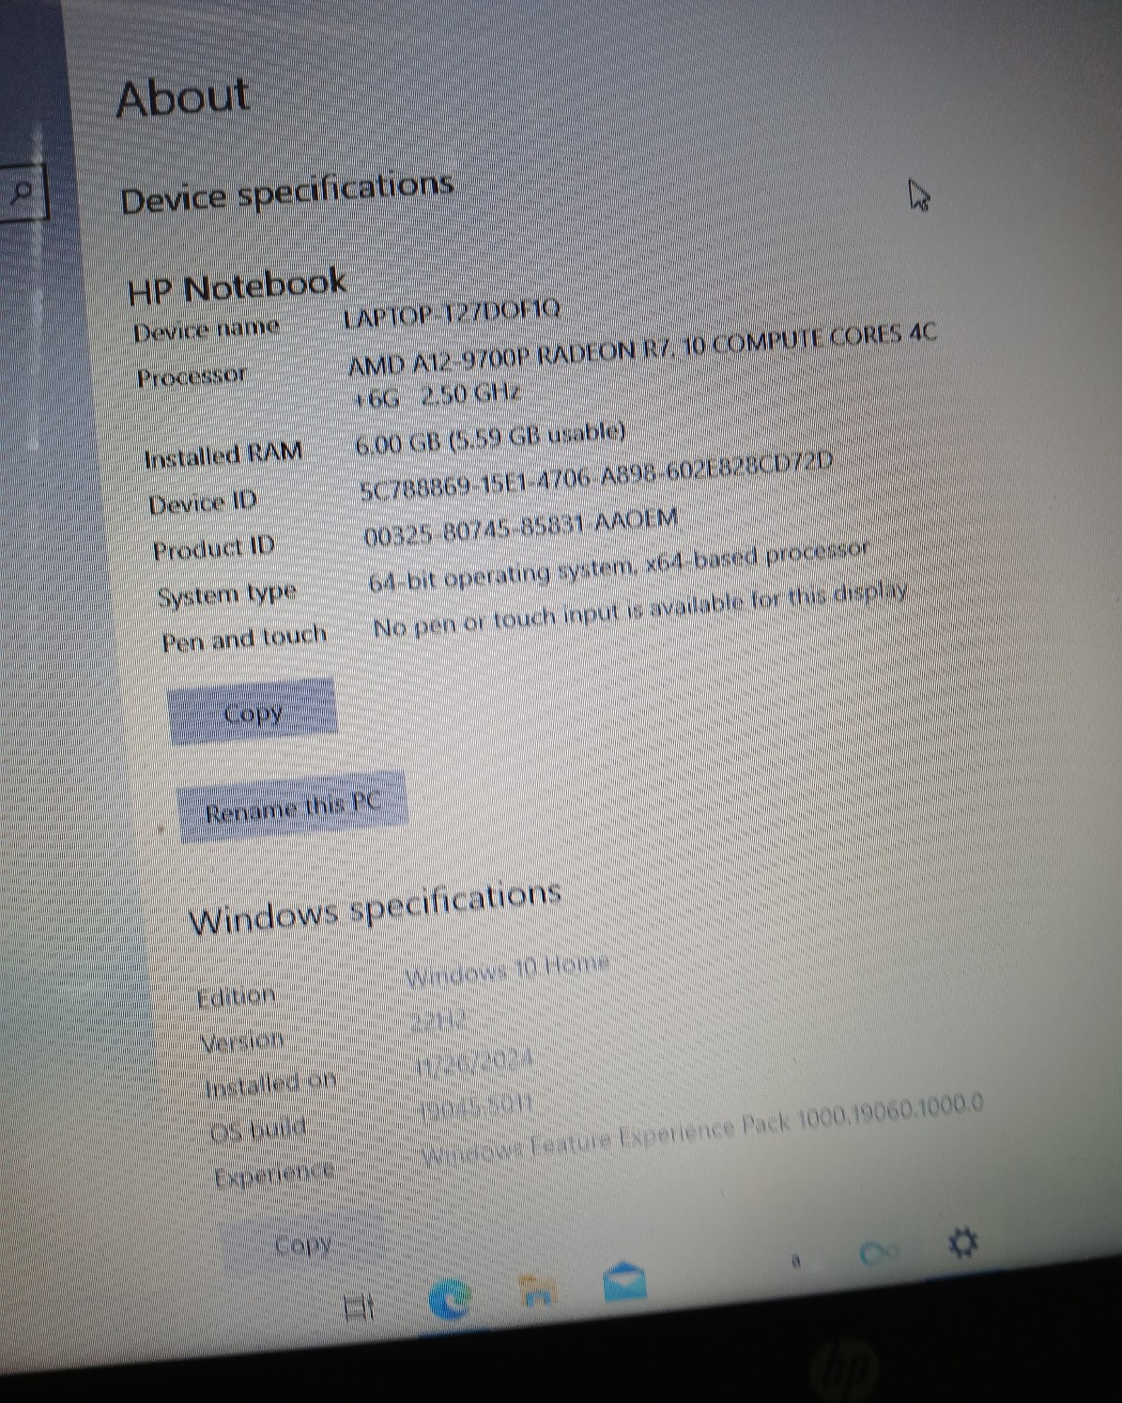Select the Product ID 00325-80745-85831-AAOEM
The image size is (1122, 1403).
tap(521, 528)
